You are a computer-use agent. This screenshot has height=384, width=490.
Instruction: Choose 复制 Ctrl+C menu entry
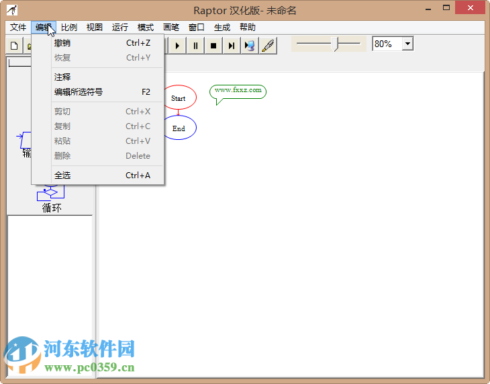(98, 126)
